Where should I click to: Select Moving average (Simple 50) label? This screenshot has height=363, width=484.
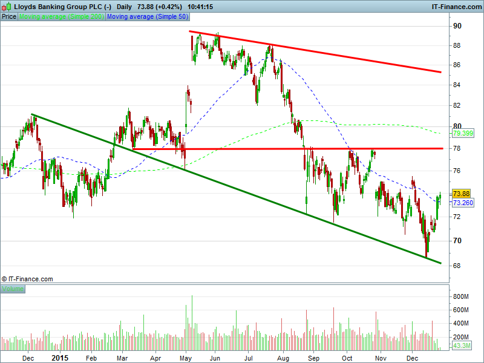coord(148,17)
